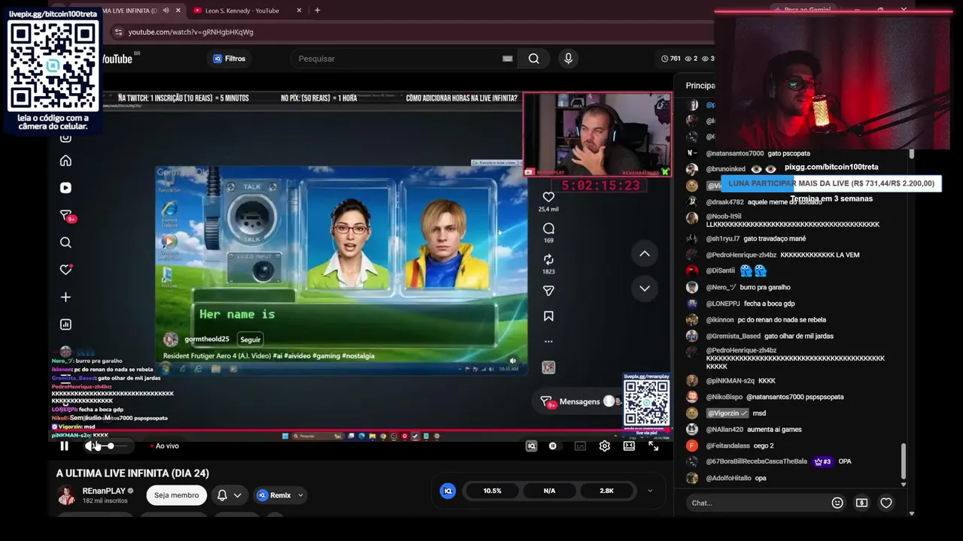Select the 10.5% vidIQ stat
Viewport: 963px width, 541px height.
click(x=492, y=491)
